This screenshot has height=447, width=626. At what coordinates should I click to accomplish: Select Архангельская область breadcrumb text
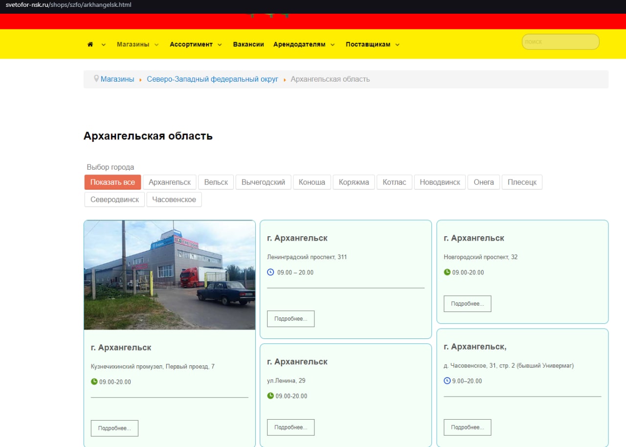[x=330, y=79]
